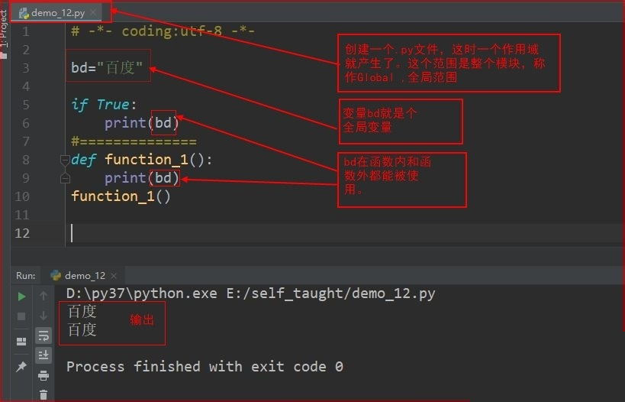Collapse the function_1 definition fold marker
The height and width of the screenshot is (402, 625).
[65, 160]
